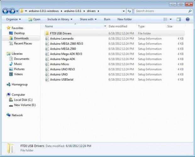Open the Music library
This screenshot has height=157, width=195.
[x=18, y=64]
